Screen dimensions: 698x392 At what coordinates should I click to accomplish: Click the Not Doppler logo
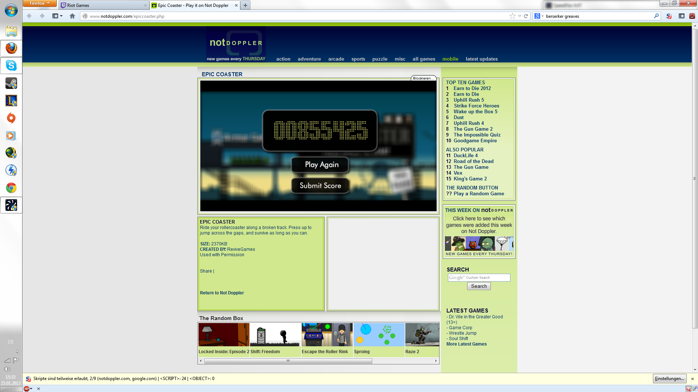pos(236,43)
